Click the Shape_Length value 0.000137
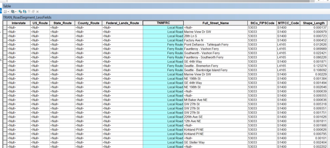330x148 pixels. tap(314, 28)
